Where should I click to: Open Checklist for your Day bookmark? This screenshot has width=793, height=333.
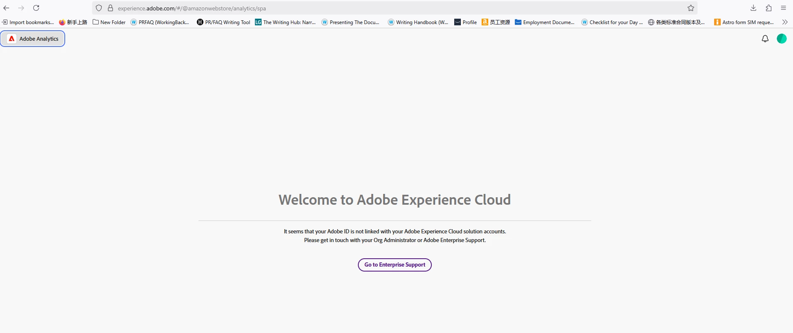(612, 22)
